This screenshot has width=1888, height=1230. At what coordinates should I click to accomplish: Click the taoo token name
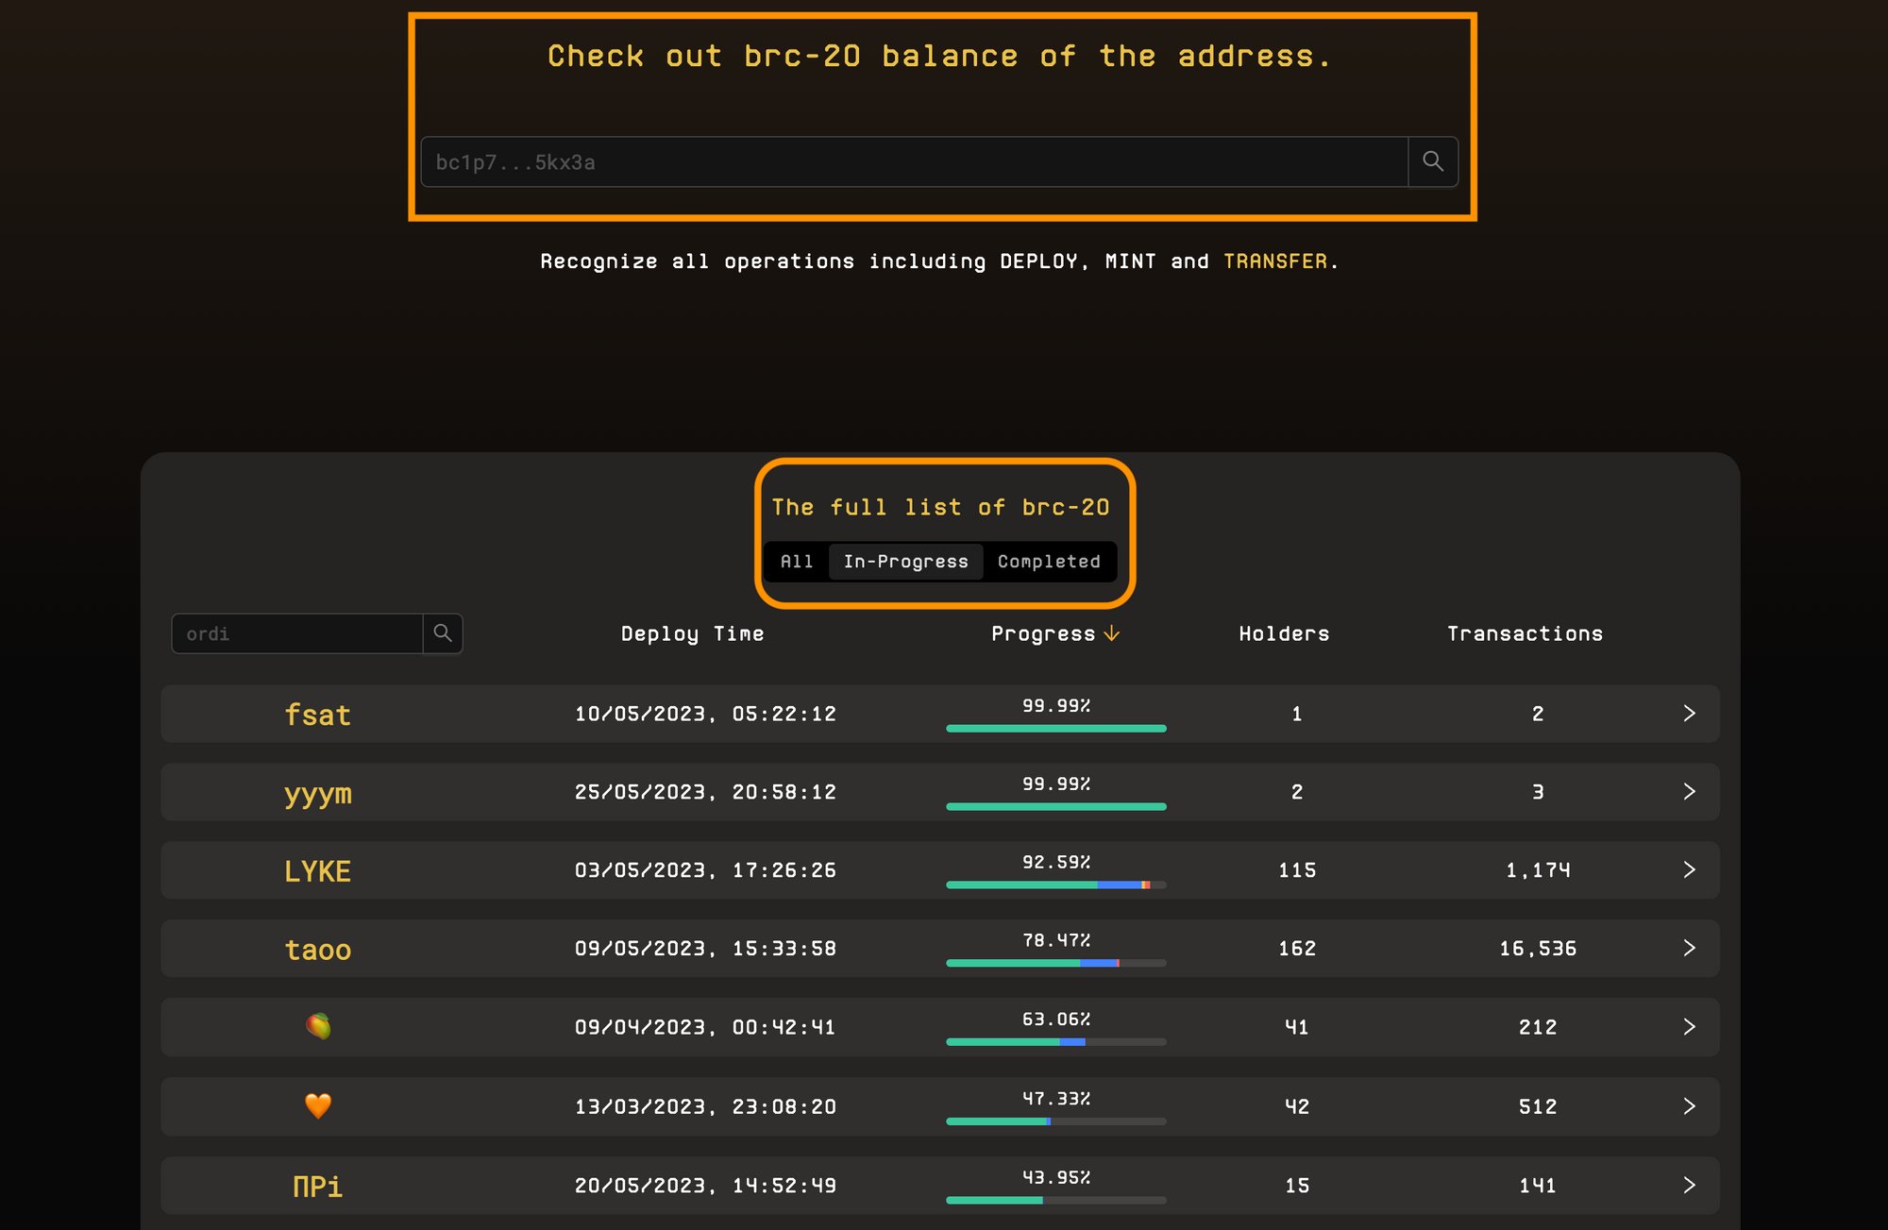pos(318,949)
